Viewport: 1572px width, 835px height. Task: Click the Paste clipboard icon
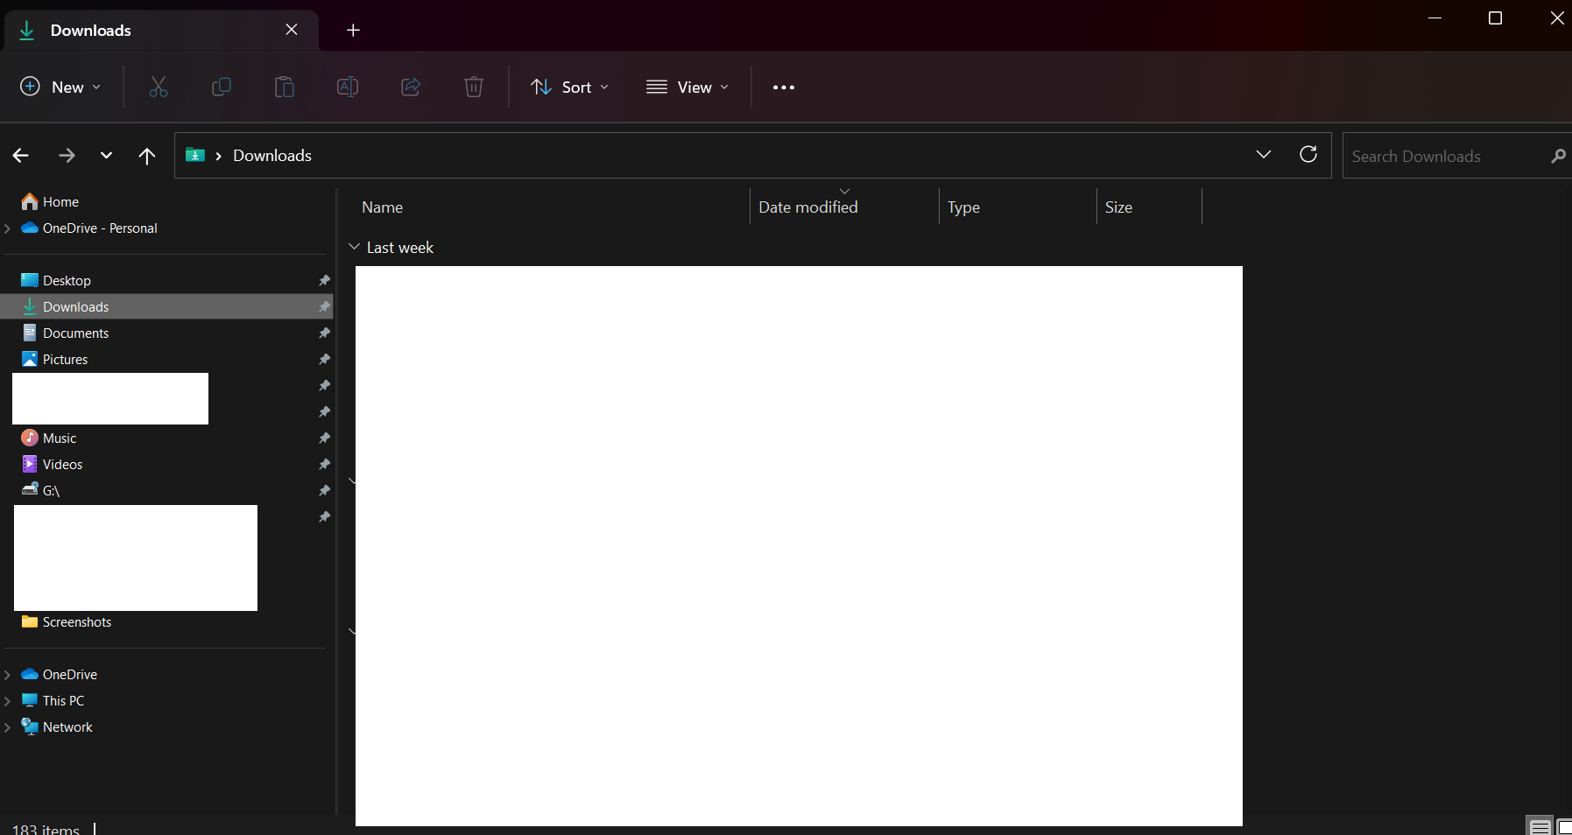click(285, 87)
